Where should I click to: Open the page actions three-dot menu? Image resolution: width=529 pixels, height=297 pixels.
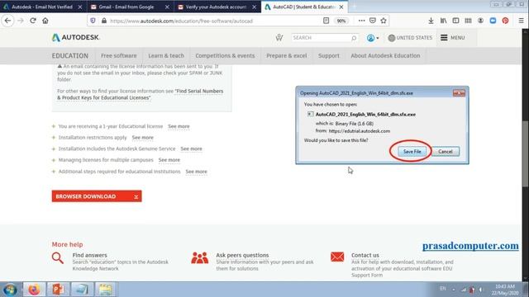[362, 21]
